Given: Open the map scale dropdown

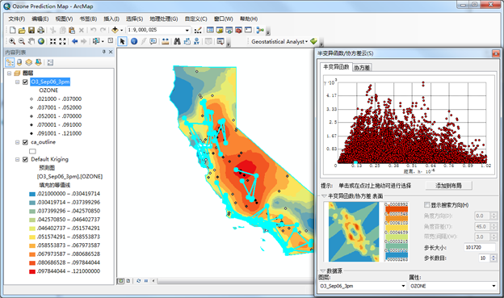Looking at the screenshot, I should (x=187, y=30).
